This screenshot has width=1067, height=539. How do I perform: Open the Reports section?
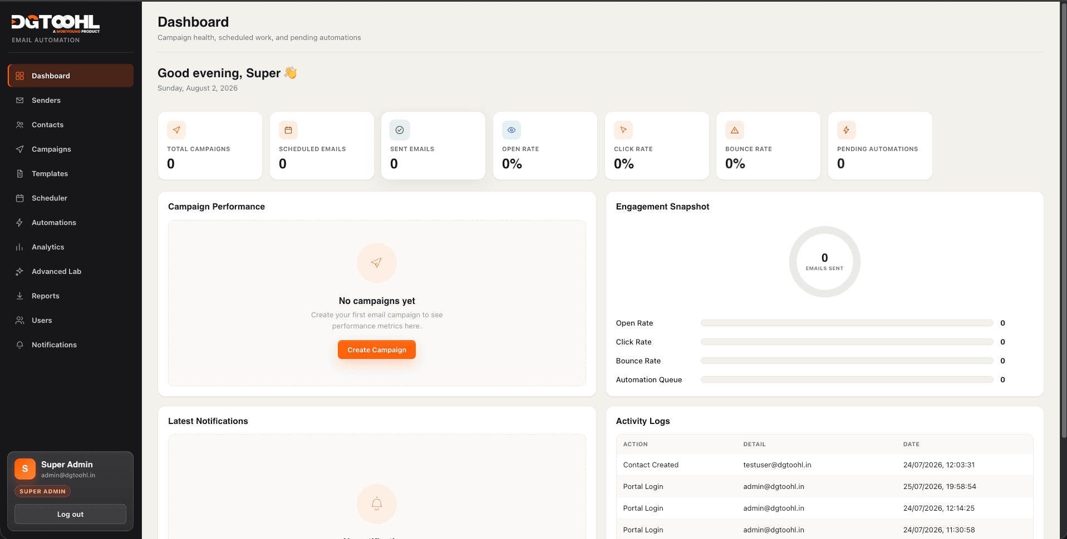71,296
